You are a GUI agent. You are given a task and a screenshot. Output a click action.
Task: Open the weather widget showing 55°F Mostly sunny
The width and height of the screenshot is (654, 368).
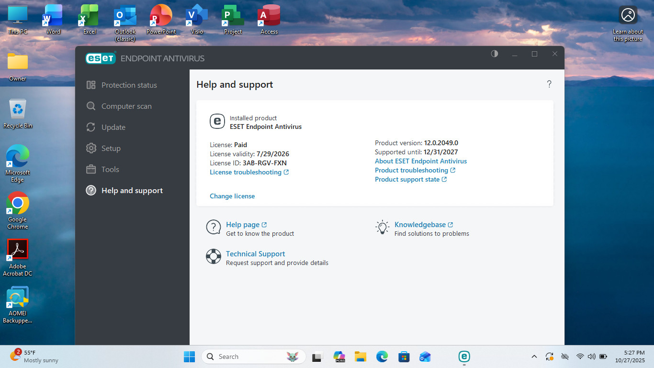[x=34, y=356]
